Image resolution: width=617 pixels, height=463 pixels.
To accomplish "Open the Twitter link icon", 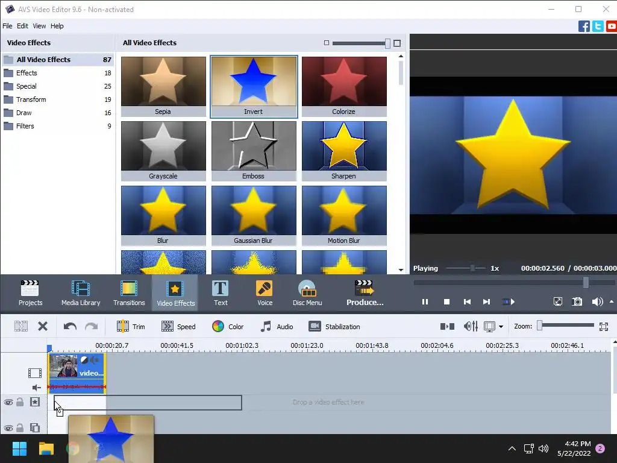I will [x=598, y=27].
